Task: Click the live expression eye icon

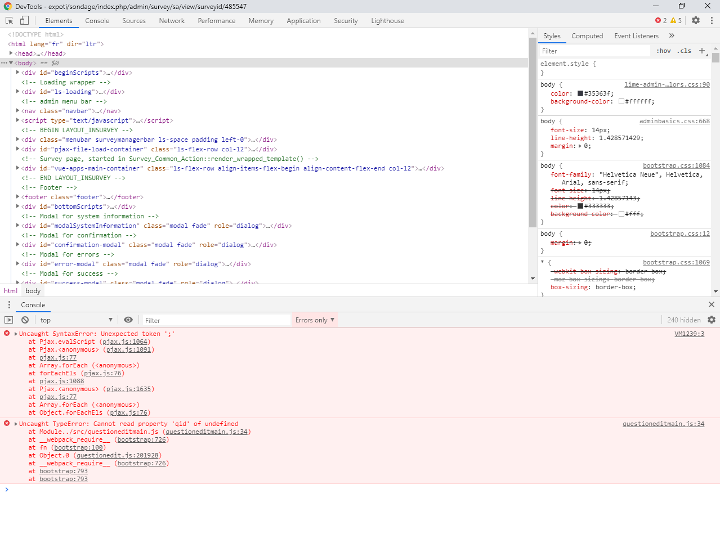Action: [x=128, y=320]
